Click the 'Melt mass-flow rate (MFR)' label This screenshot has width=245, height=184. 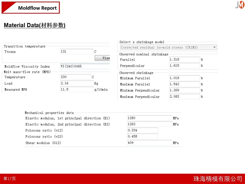point(27,72)
